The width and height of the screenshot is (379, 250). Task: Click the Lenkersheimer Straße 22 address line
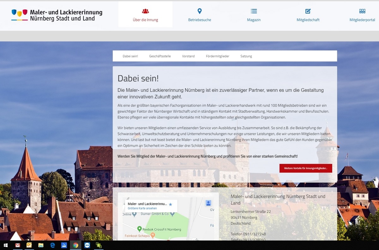point(251,211)
